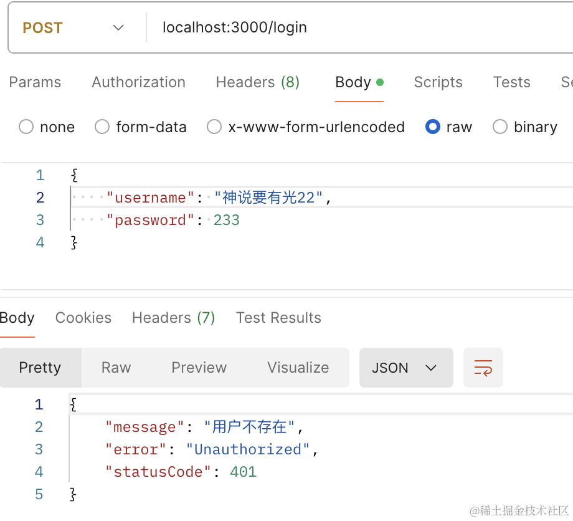Screen dimensions: 573x521
Task: View the Test Results tab
Action: tap(278, 318)
